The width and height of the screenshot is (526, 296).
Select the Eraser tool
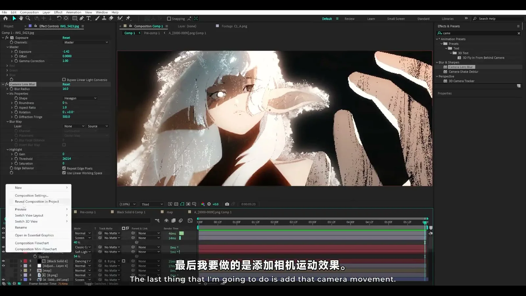tap(111, 18)
